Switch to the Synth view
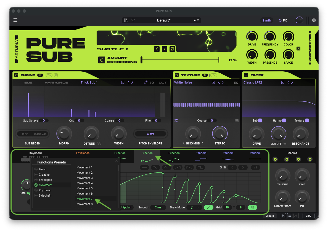328x231 pixels. (x=266, y=20)
